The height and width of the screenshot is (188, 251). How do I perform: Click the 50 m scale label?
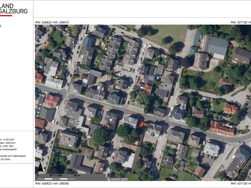tap(77, 175)
